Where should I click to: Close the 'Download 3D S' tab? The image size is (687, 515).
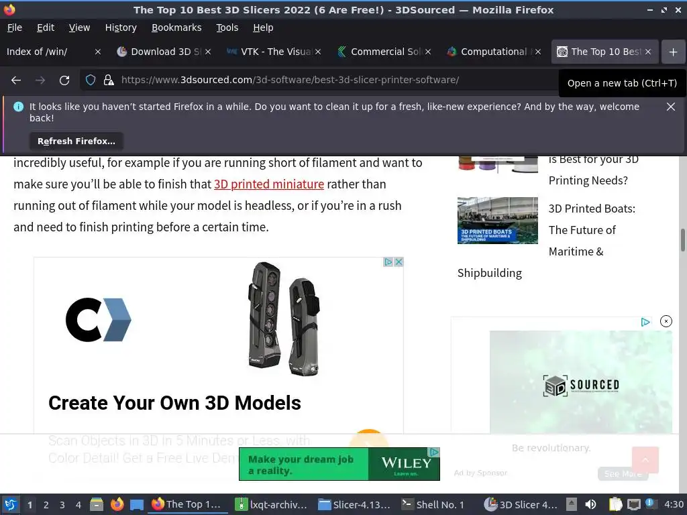click(x=208, y=52)
